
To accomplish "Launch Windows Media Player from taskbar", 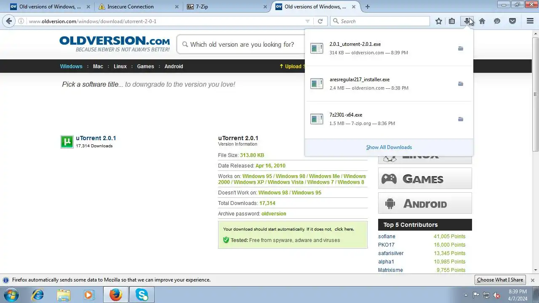I will tap(89, 295).
